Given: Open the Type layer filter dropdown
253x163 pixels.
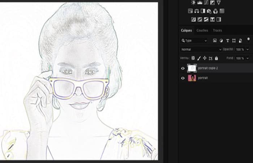Looking at the screenshot, I should click(194, 41).
